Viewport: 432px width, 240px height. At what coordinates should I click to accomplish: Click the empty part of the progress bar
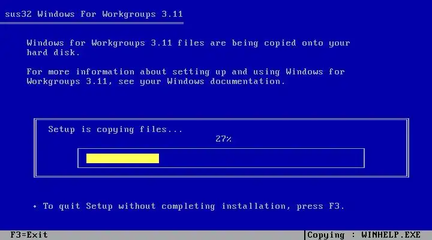[x=261, y=158]
